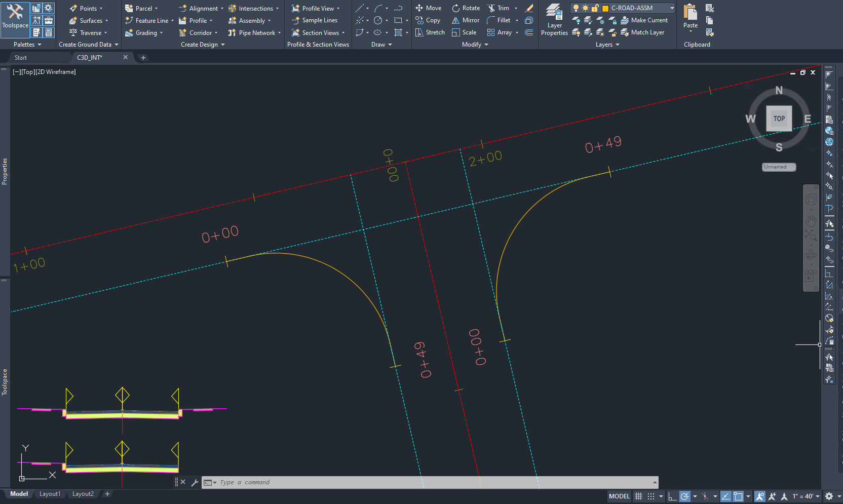Open the Toolspace palette
Image resolution: width=843 pixels, height=504 pixels.
click(x=15, y=19)
